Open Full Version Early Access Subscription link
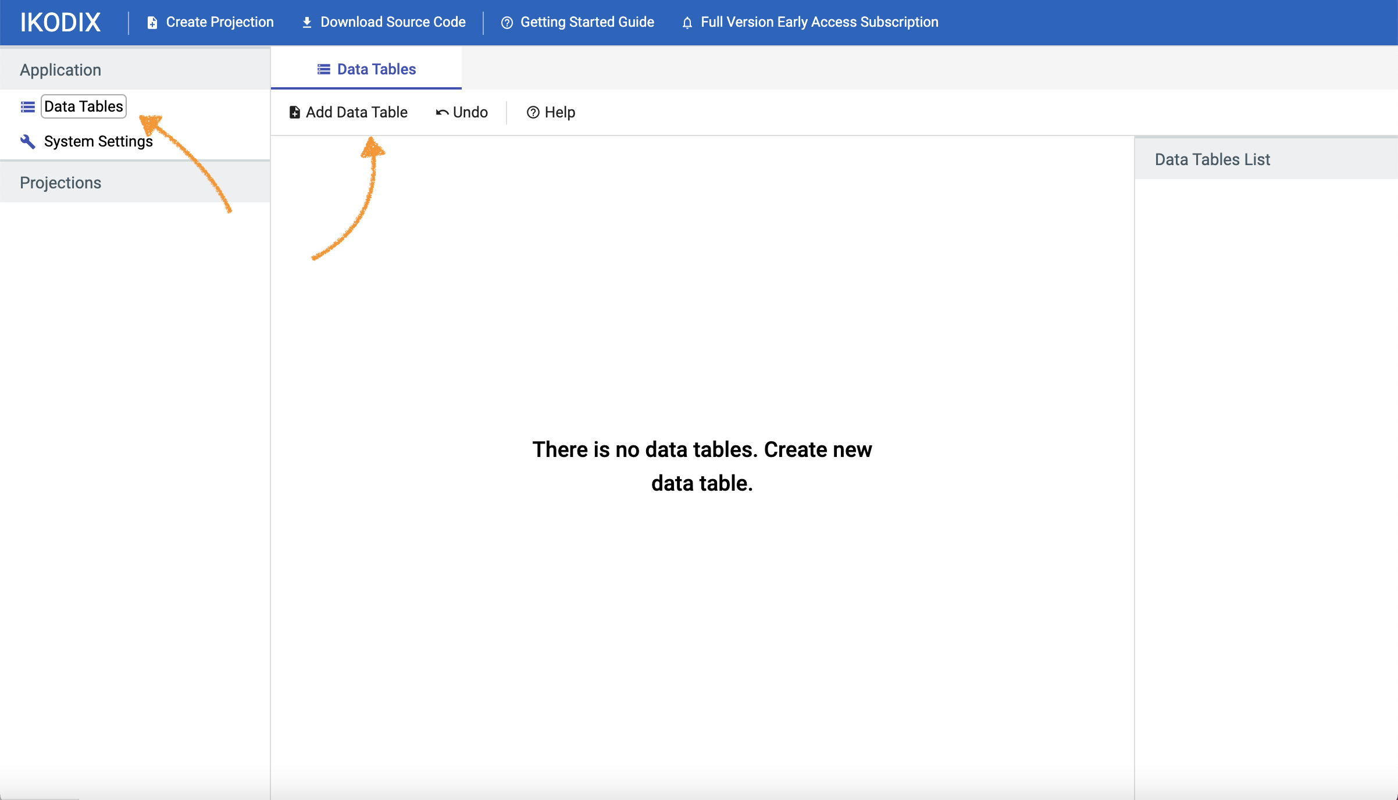Image resolution: width=1398 pixels, height=800 pixels. click(x=819, y=22)
